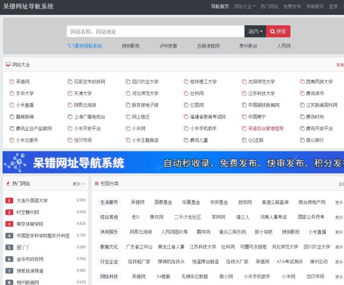Open 登录 in the top navigation

(x=333, y=7)
